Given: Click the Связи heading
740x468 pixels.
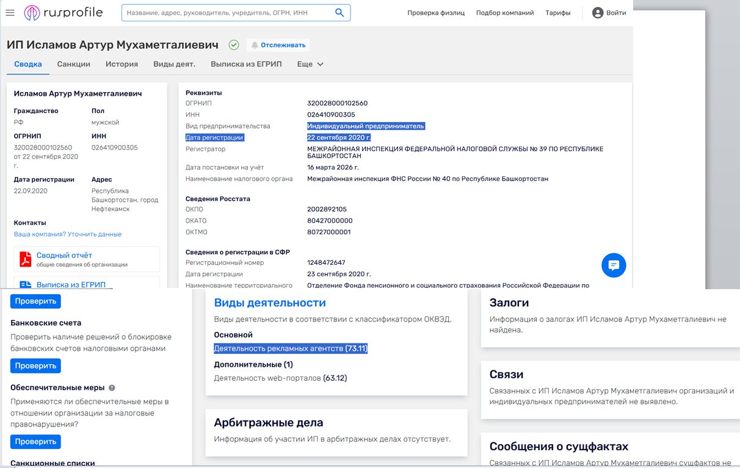Looking at the screenshot, I should pos(506,374).
